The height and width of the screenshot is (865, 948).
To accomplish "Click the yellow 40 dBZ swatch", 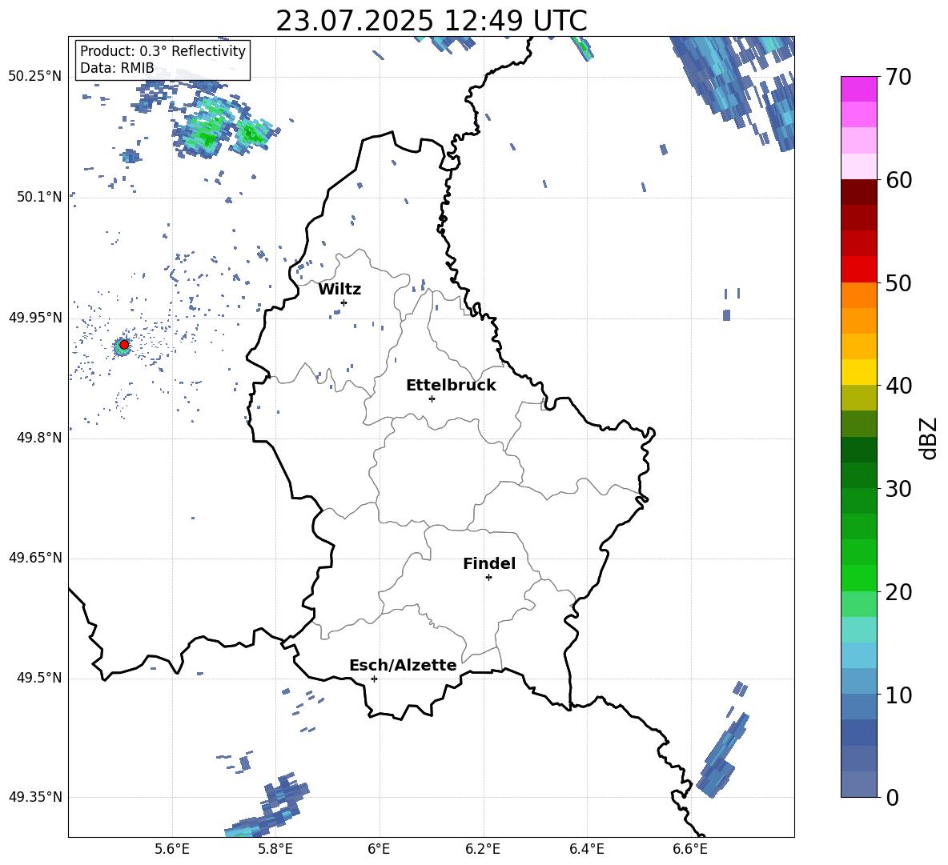I will point(859,372).
